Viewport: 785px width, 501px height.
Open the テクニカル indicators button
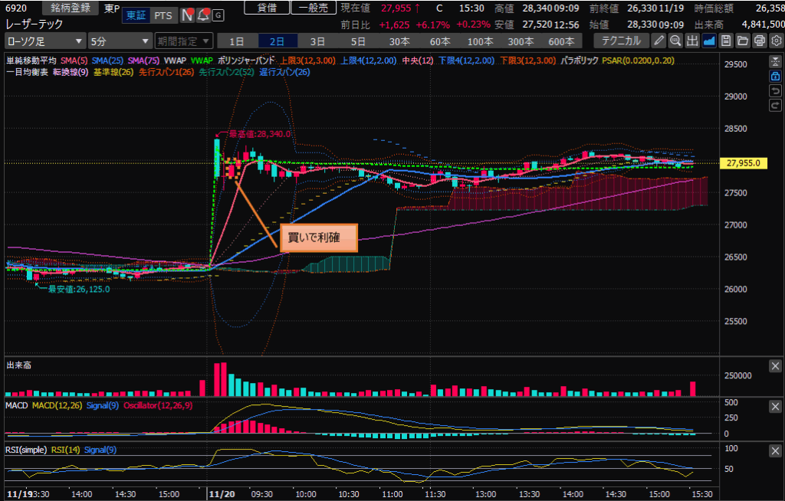point(620,41)
